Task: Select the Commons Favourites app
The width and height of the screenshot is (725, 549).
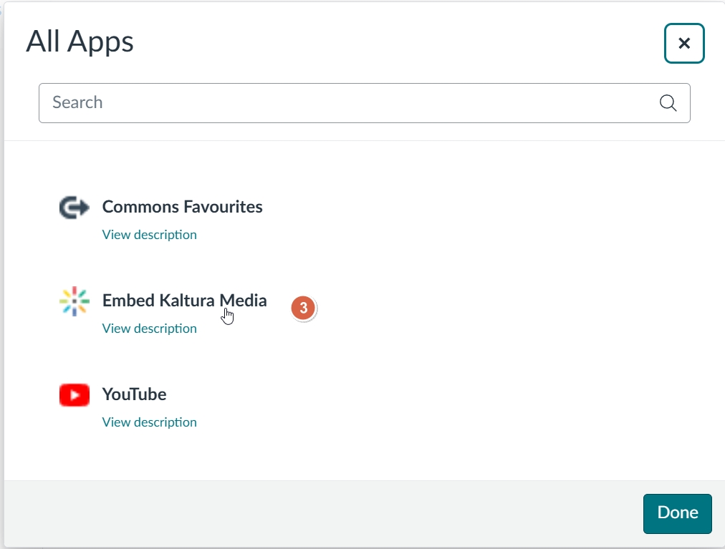Action: coord(182,207)
